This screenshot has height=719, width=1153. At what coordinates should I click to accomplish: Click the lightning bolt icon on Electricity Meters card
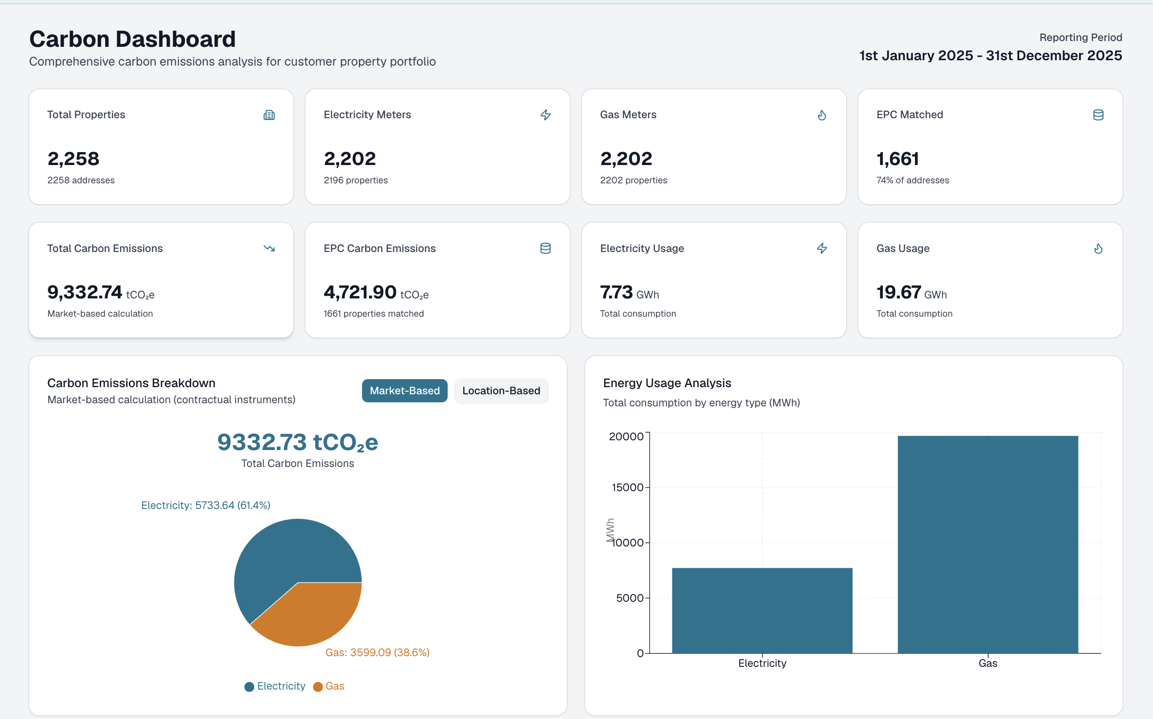(x=546, y=115)
